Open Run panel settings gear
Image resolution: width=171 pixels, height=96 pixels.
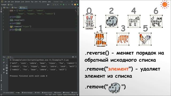pyautogui.click(x=73, y=57)
